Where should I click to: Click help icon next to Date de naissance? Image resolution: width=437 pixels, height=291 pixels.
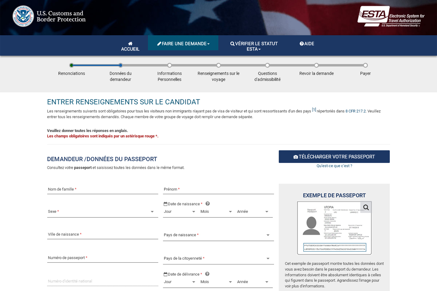[208, 204]
